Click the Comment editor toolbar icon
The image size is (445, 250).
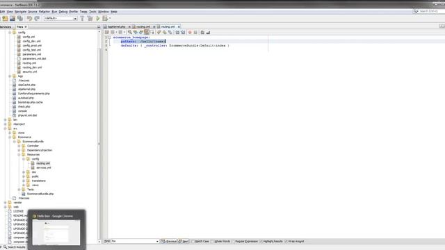(202, 33)
